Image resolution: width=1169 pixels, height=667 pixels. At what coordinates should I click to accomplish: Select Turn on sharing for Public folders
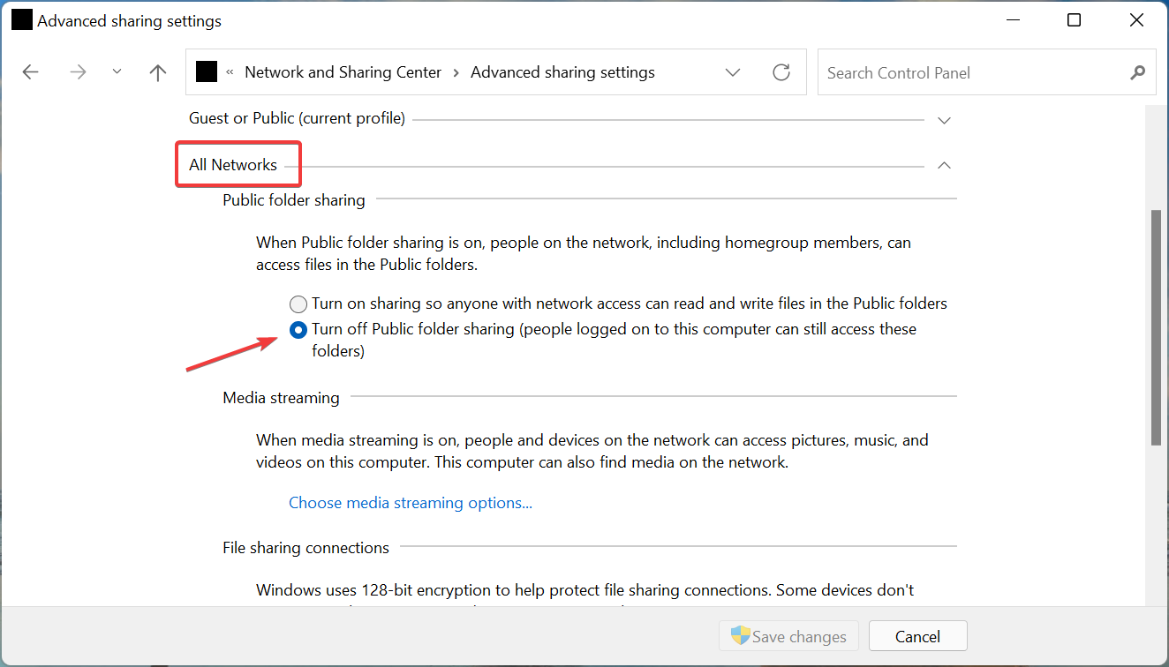(x=298, y=304)
